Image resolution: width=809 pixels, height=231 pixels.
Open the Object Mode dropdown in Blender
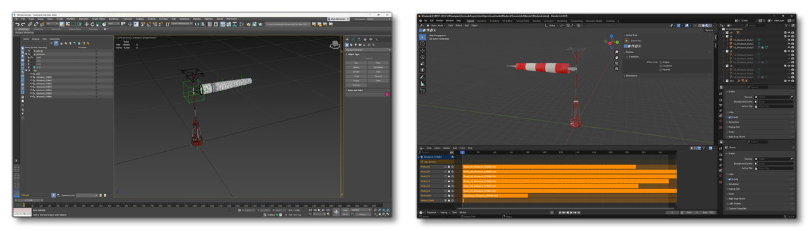click(436, 25)
